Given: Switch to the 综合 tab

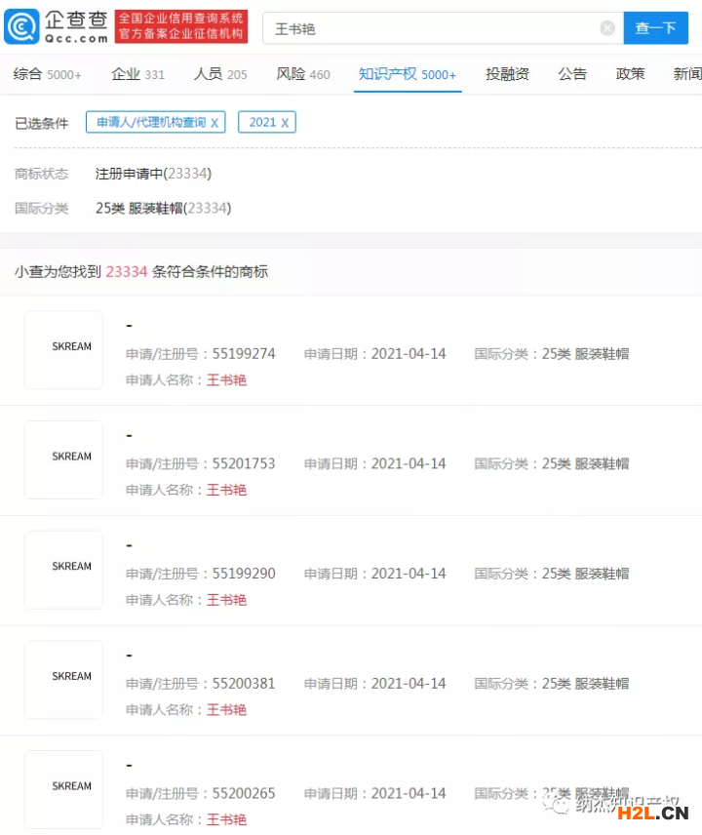Looking at the screenshot, I should (48, 74).
